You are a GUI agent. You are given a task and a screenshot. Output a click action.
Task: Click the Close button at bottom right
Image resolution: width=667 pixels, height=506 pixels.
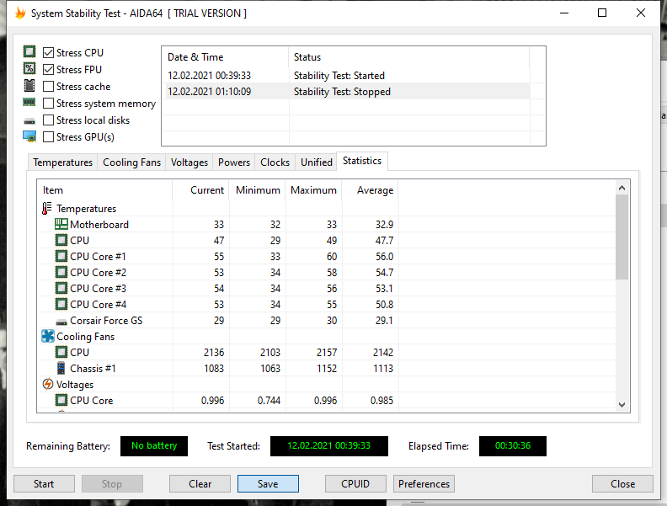[x=622, y=484]
